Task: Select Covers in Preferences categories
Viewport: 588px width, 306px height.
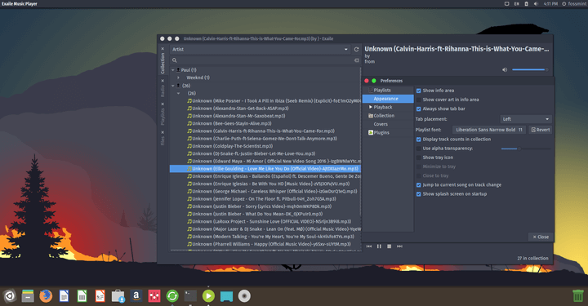Action: pyautogui.click(x=388, y=124)
